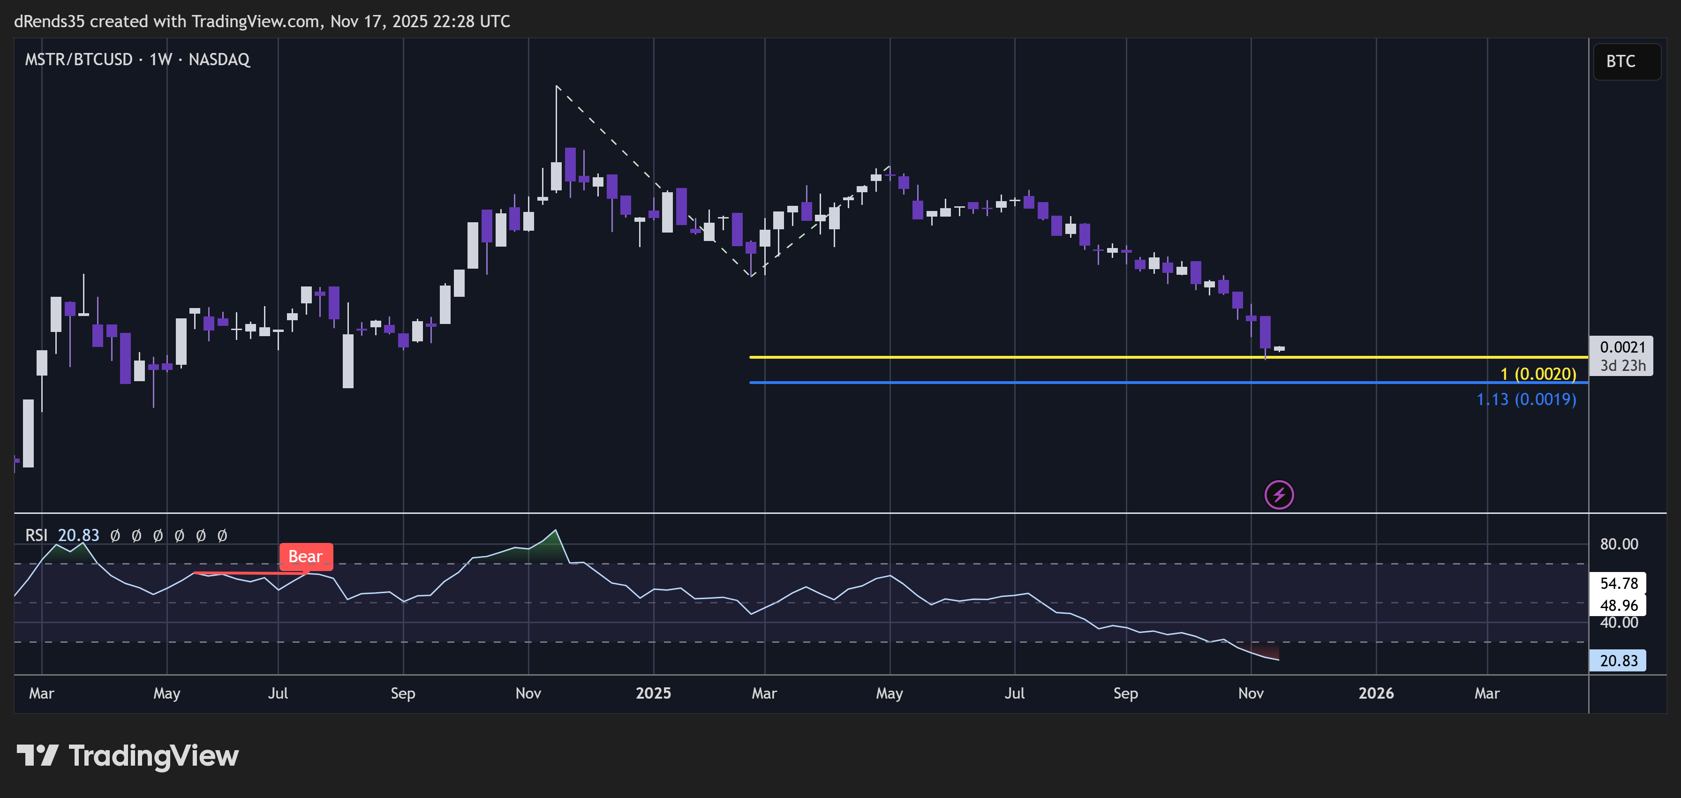Click the yellow Fib label 1 (0.0020)

pos(1538,374)
